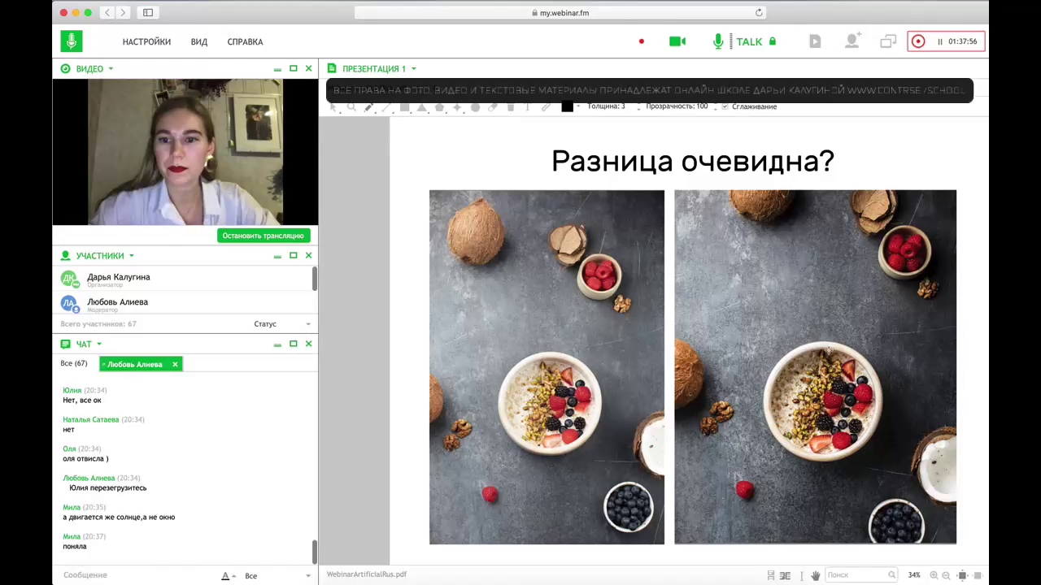Click the my.webinar.fm address bar
This screenshot has width=1041, height=585.
tap(560, 12)
